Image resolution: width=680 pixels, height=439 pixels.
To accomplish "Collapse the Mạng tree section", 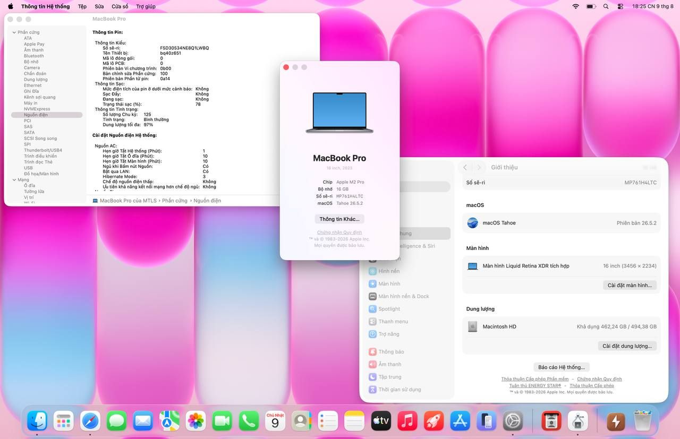I will point(14,180).
